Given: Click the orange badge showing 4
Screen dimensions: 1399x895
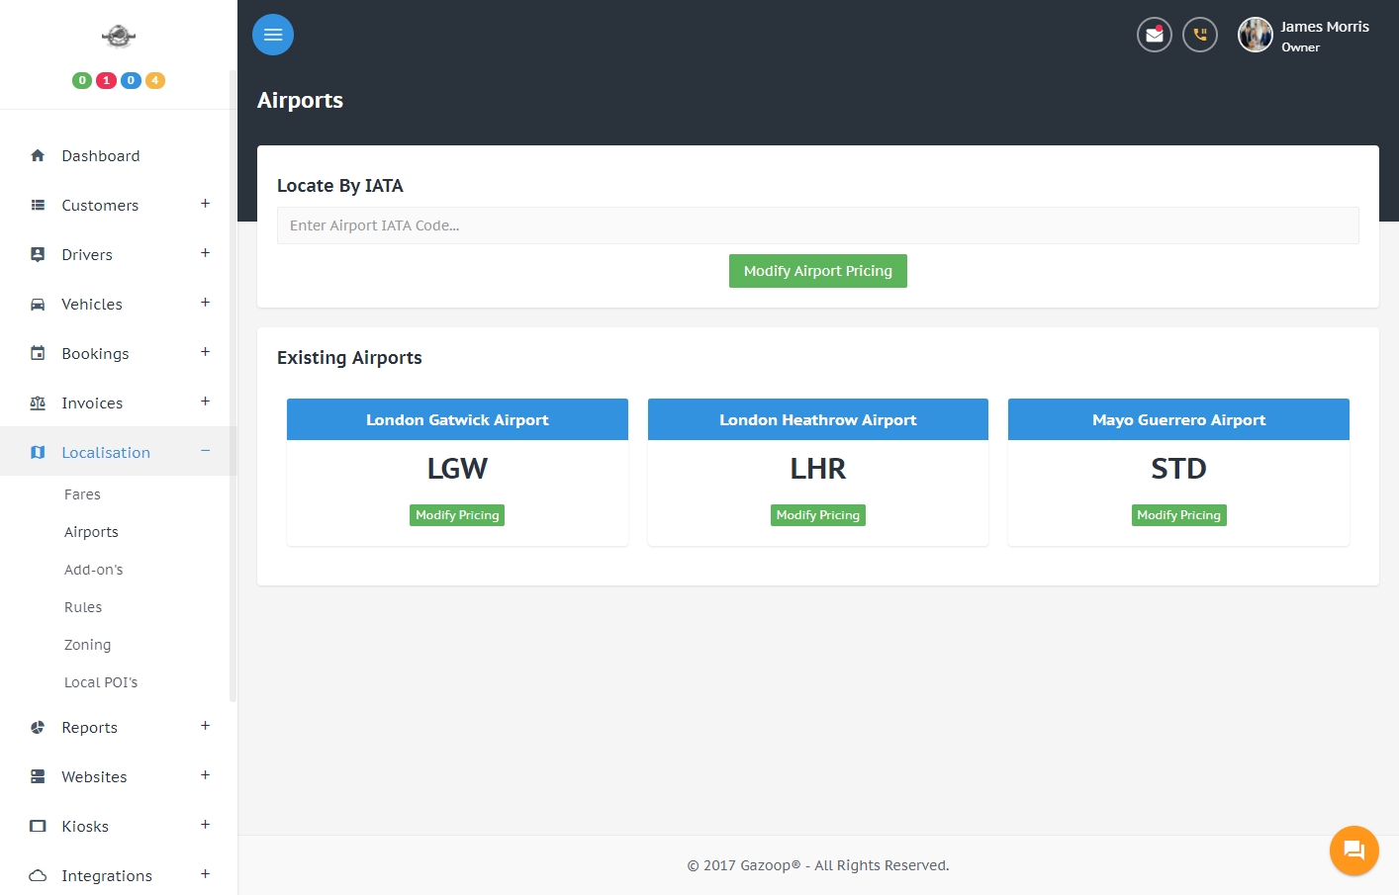Looking at the screenshot, I should [155, 80].
